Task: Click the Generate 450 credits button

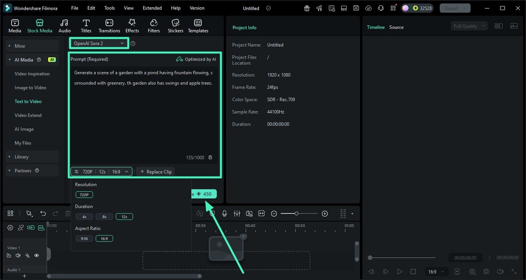Action: pos(204,194)
